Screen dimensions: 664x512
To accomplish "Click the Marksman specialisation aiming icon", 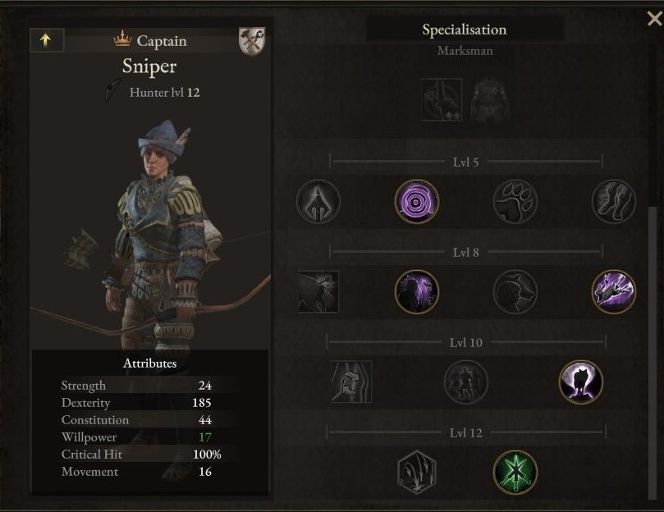I will (442, 99).
